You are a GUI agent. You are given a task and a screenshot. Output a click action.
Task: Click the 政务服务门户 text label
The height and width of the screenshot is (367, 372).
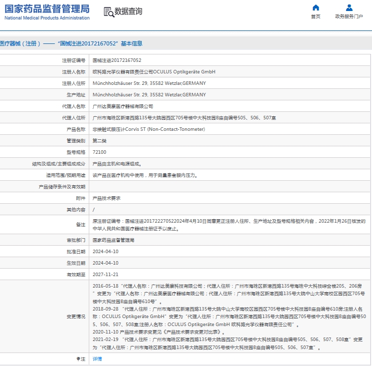click(349, 16)
